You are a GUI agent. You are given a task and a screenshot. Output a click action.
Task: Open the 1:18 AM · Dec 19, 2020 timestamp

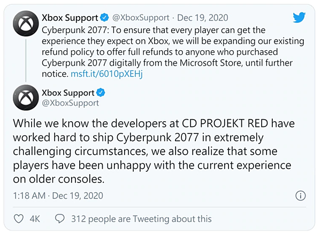coord(58,195)
